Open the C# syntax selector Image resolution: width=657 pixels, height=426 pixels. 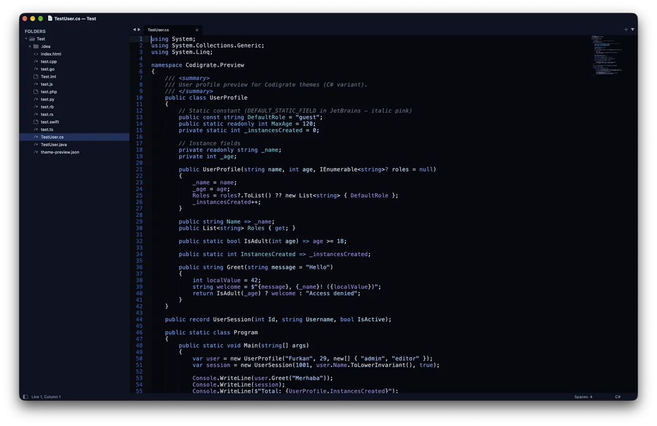(x=618, y=397)
